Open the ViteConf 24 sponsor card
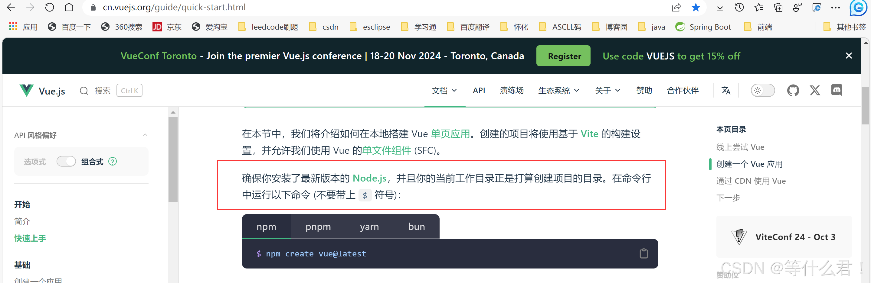The width and height of the screenshot is (871, 283). coord(784,237)
